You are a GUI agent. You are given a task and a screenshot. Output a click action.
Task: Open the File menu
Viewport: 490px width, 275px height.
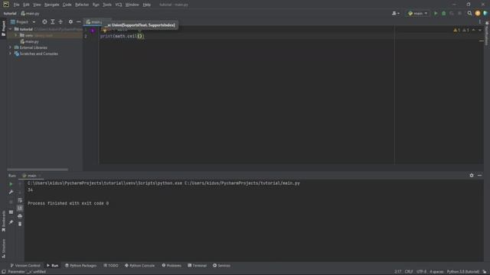16,5
